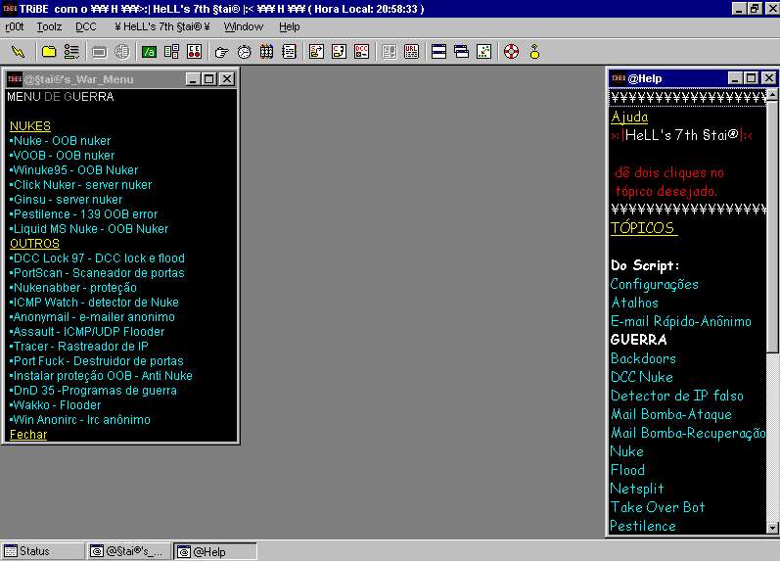Image resolution: width=780 pixels, height=562 pixels.
Task: Click 'PortScan - Scaneador de portas' entry
Action: pos(97,273)
